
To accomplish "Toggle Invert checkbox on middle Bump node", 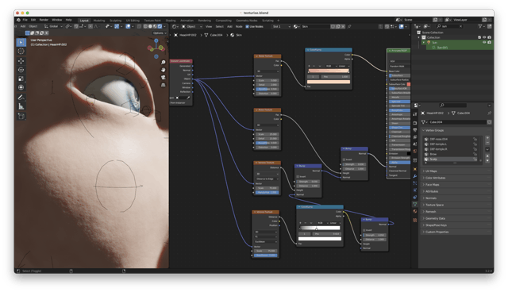I will [x=298, y=177].
